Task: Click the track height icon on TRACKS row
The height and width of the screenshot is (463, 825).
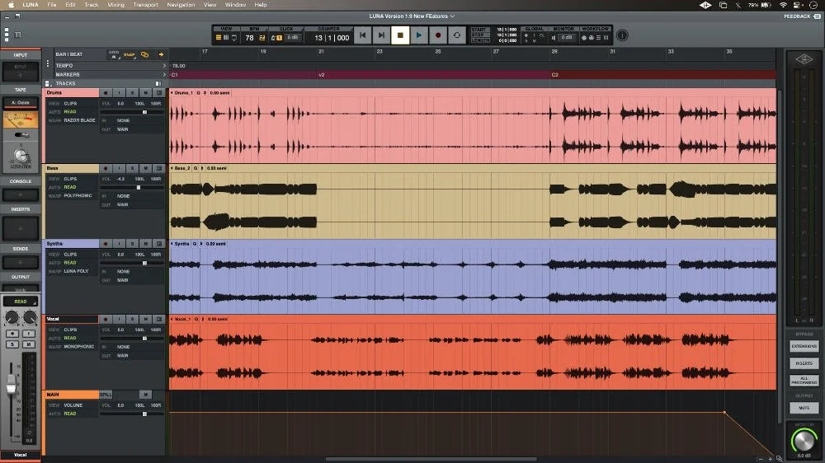Action: (x=158, y=83)
